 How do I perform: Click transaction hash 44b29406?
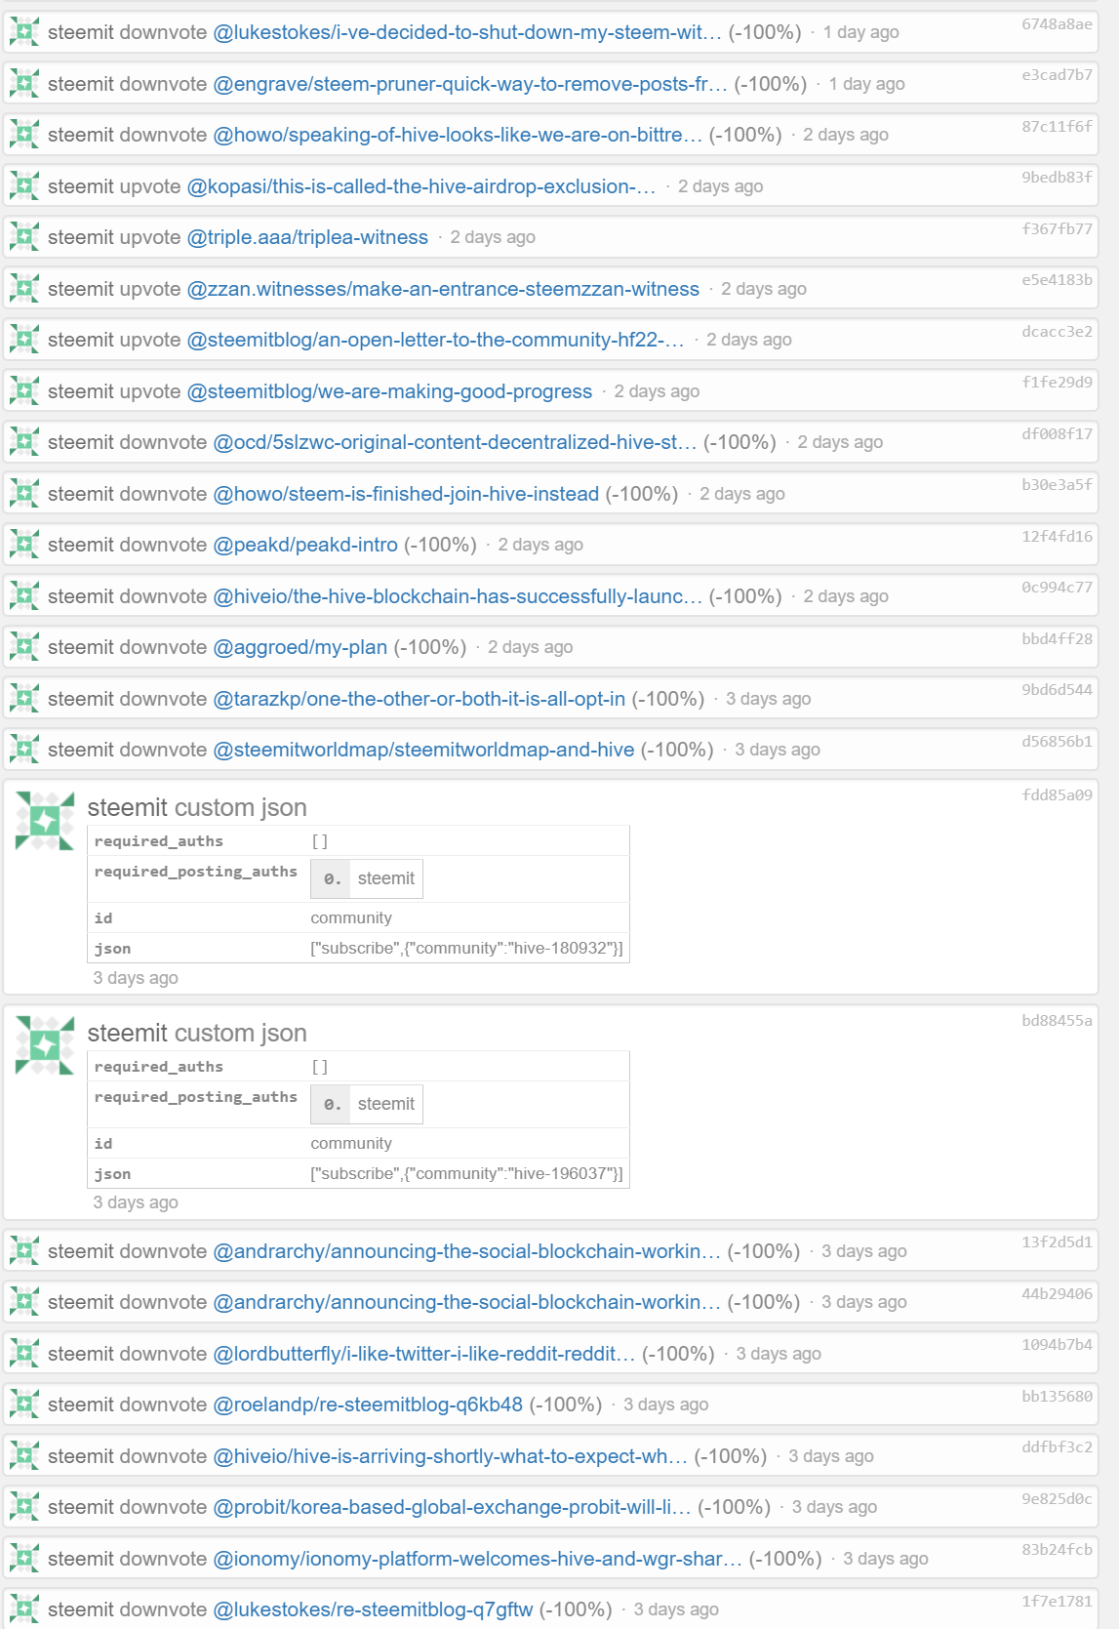(1057, 1294)
